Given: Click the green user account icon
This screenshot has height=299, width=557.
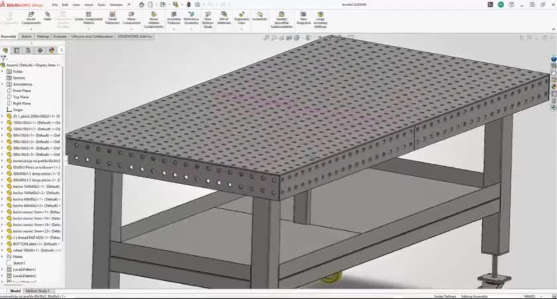Looking at the screenshot, I should (501, 4).
